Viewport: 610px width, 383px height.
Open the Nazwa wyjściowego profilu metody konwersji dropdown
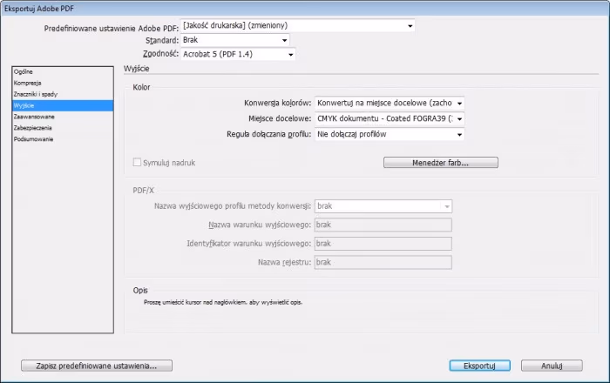(383, 206)
